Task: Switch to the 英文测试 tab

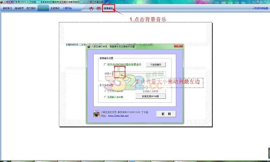Action: [x=31, y=8]
